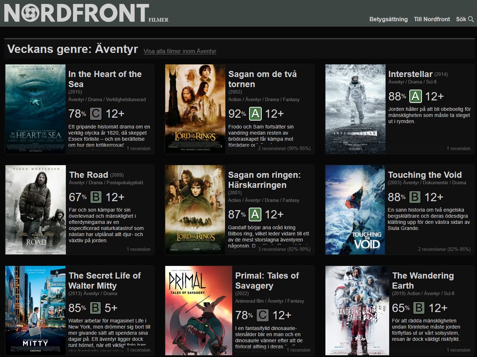The width and height of the screenshot is (477, 357).
Task: Click The Road movie poster
Action: tap(36, 210)
